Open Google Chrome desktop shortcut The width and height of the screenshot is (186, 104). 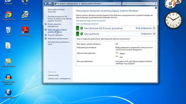pyautogui.click(x=8, y=16)
